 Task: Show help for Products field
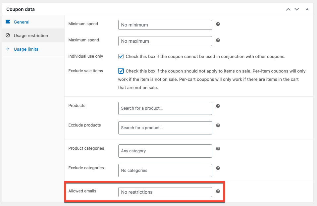(218, 106)
